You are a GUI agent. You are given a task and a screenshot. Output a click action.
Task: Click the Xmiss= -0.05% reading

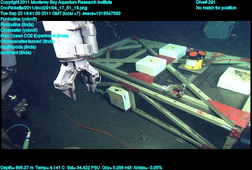148,168
